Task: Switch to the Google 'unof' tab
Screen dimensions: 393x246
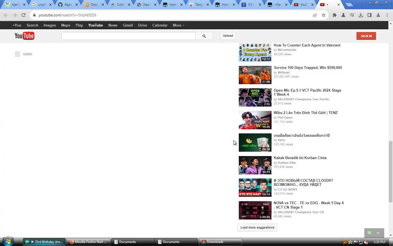Action: pos(41,5)
